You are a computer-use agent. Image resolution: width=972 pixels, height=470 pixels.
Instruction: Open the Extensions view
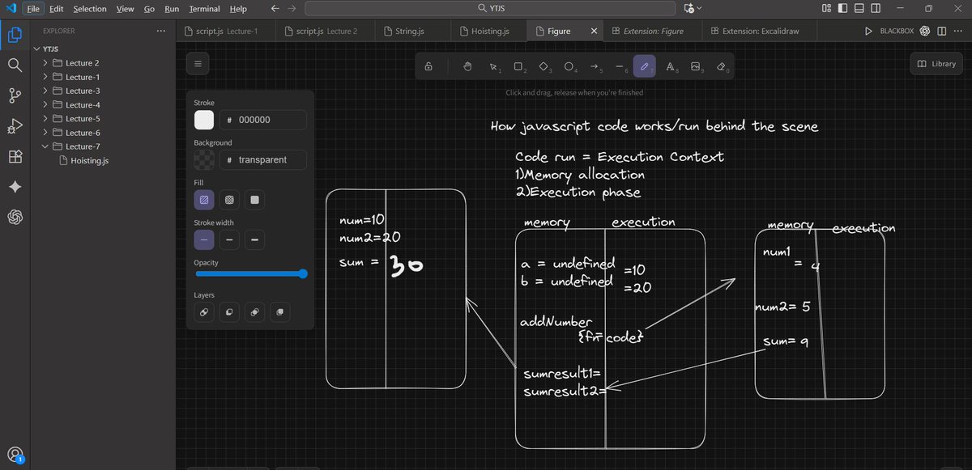(15, 156)
